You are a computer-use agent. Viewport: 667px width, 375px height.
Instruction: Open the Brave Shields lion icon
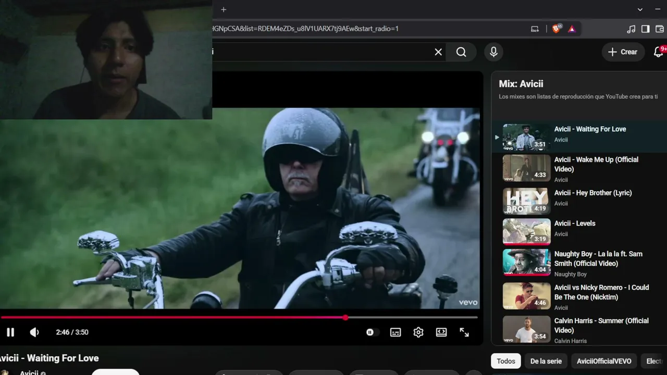click(557, 29)
